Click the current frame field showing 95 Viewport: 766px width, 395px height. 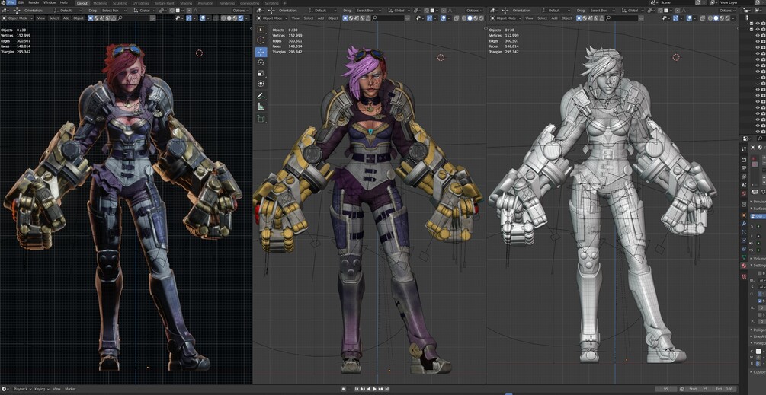[x=666, y=389]
